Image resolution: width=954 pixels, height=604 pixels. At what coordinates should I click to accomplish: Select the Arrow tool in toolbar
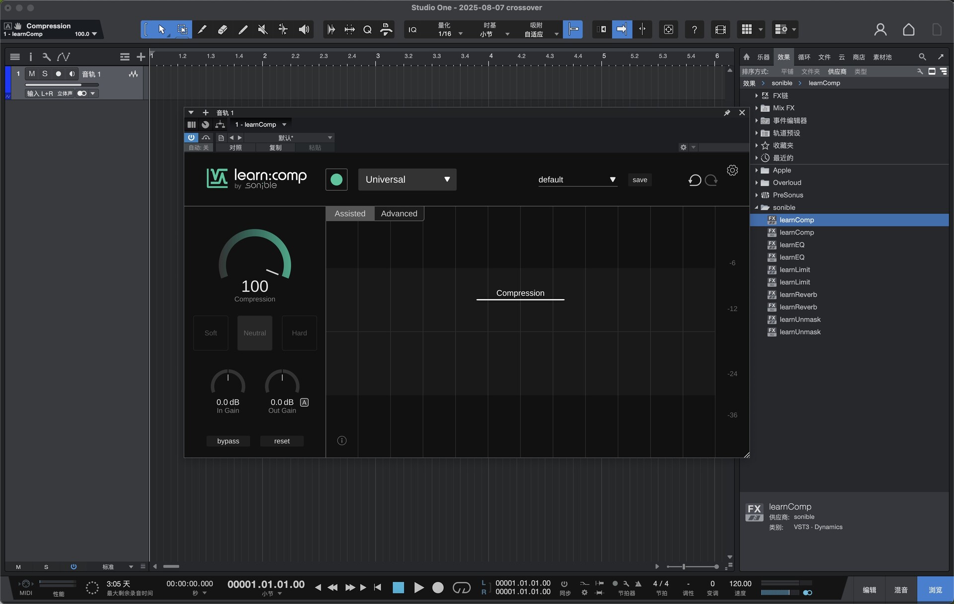[161, 29]
